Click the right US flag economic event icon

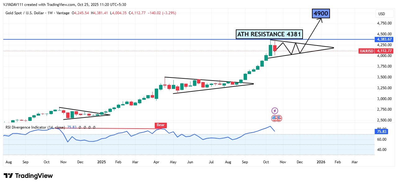coord(279,118)
